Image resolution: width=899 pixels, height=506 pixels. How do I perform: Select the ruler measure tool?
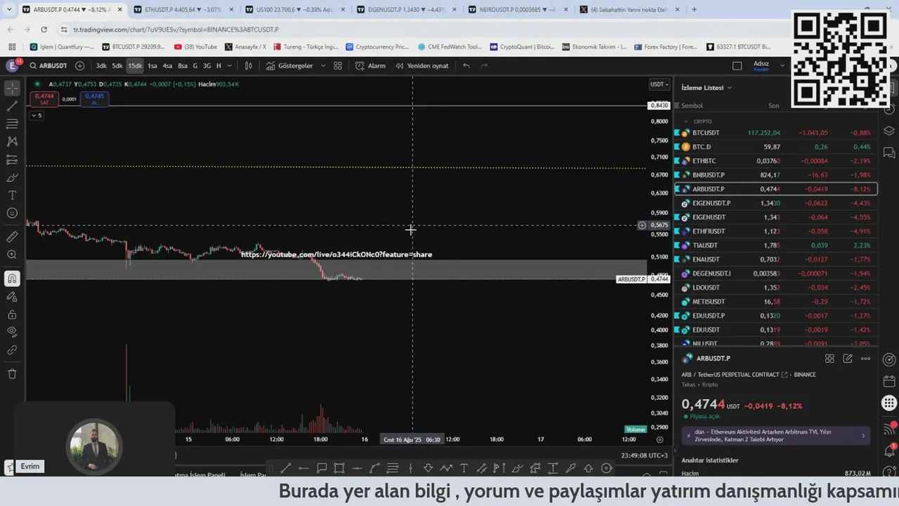pyautogui.click(x=12, y=237)
